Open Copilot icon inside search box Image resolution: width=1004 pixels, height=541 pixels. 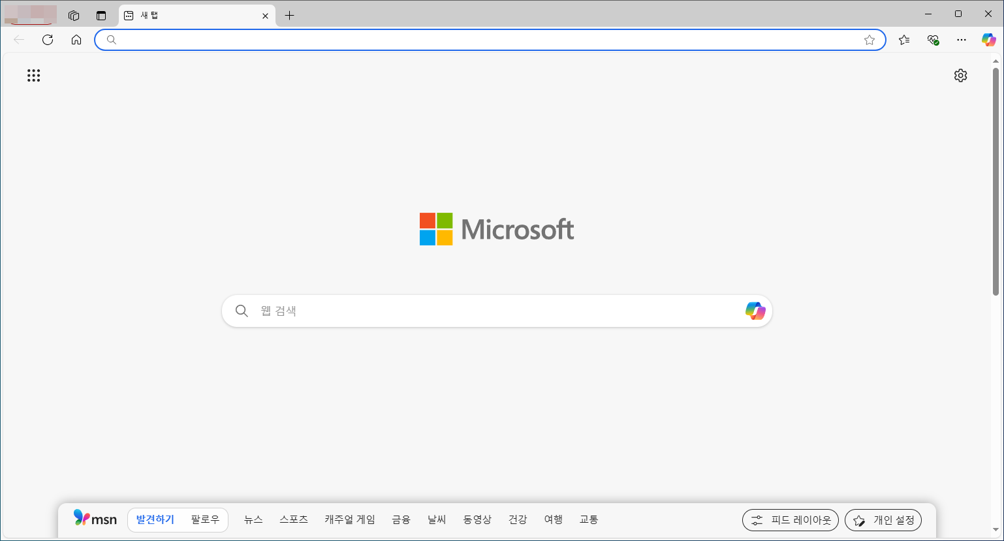(755, 311)
